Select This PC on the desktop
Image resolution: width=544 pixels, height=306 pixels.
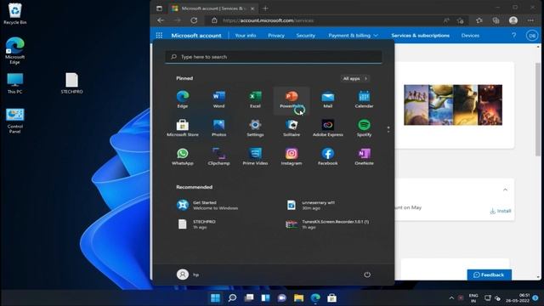[x=15, y=83]
